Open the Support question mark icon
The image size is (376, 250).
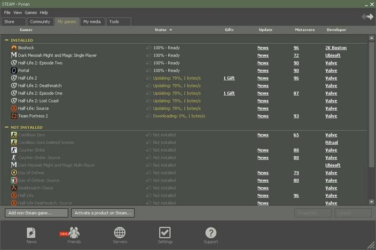click(211, 233)
